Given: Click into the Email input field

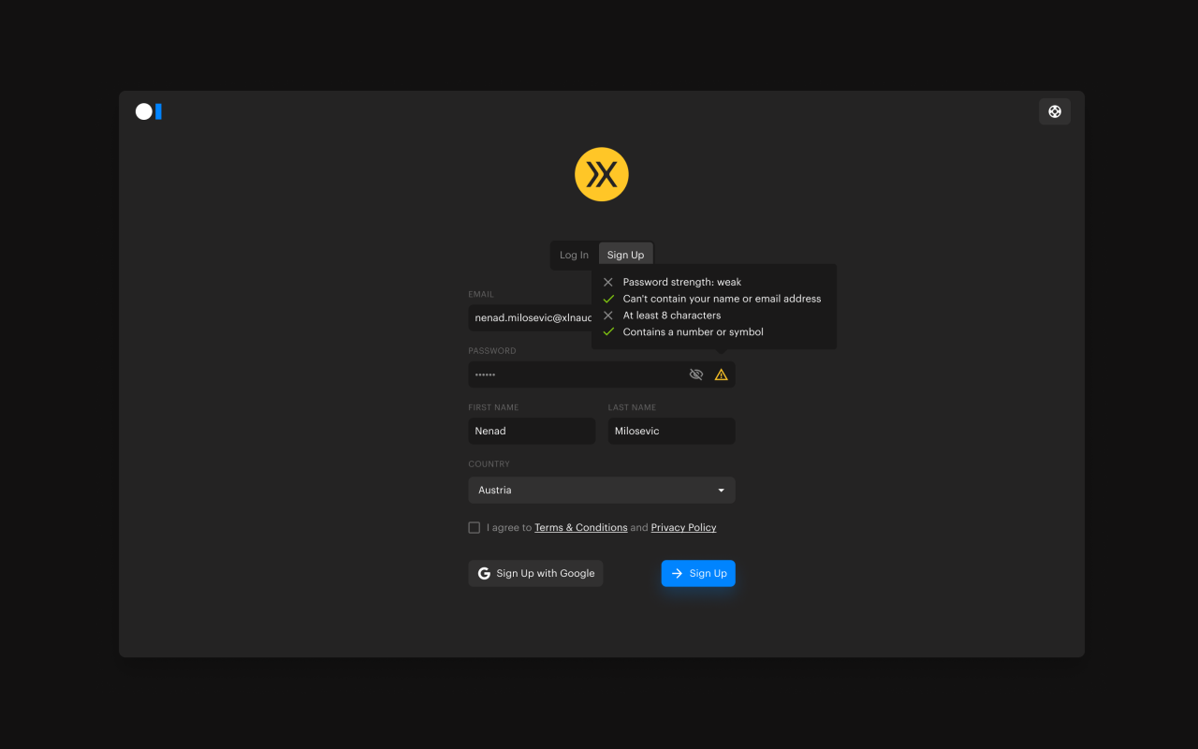Looking at the screenshot, I should 529,318.
